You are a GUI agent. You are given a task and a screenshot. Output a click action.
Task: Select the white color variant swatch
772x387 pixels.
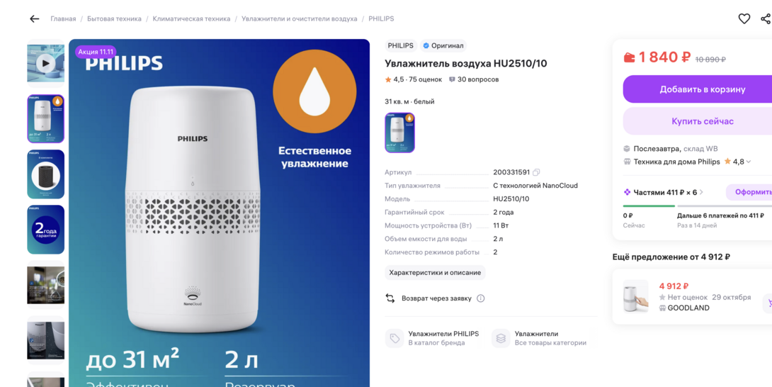point(399,133)
